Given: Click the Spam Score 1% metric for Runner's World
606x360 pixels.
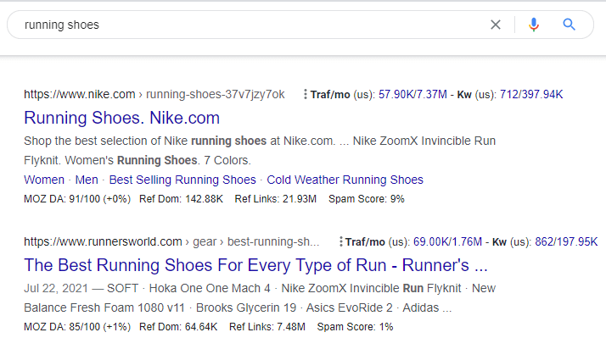Looking at the screenshot, I should tap(355, 327).
